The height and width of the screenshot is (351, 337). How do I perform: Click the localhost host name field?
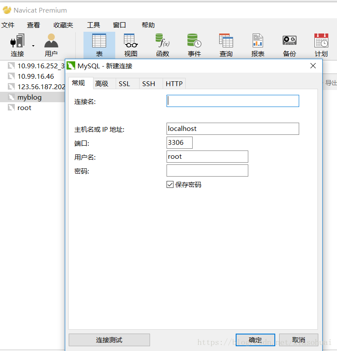(x=233, y=129)
